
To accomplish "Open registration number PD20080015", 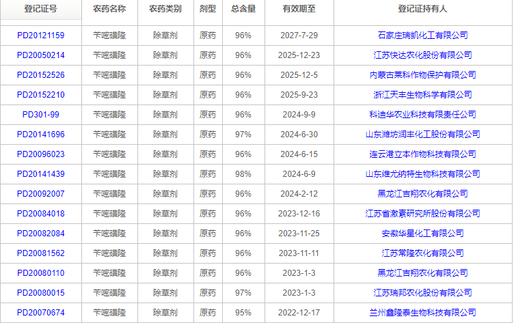I will (40, 293).
